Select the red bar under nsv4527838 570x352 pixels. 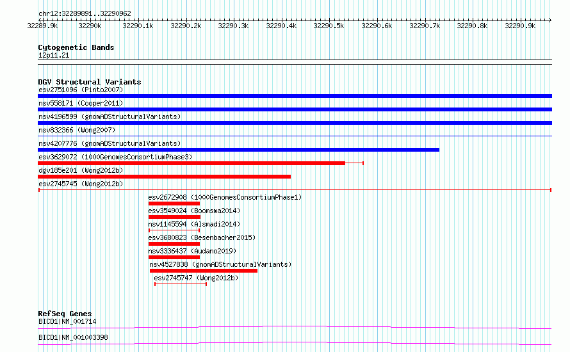click(x=204, y=271)
